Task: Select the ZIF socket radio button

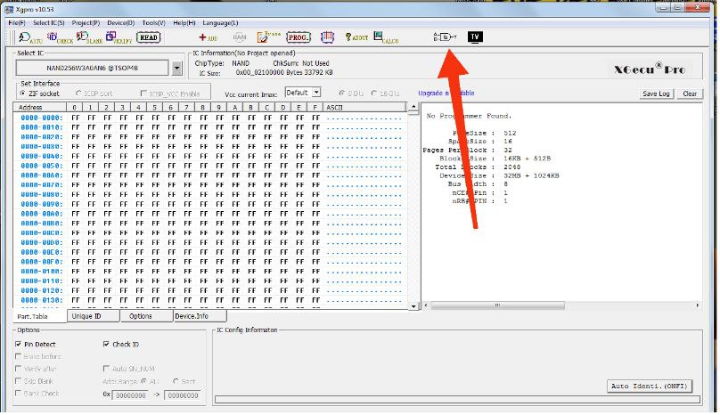Action: click(23, 93)
